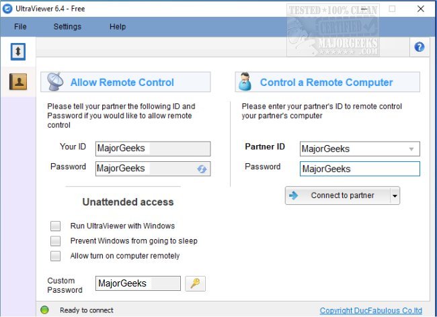Open the contacts sidebar icon
Viewport: 437px width, 317px height.
[17, 82]
